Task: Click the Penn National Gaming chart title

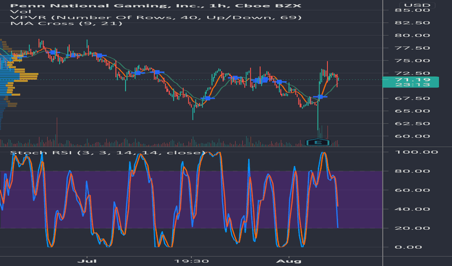Action: tap(156, 6)
